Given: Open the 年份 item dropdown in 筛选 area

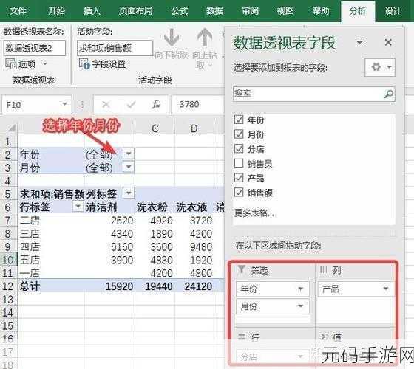Looking at the screenshot, I should pyautogui.click(x=300, y=289).
